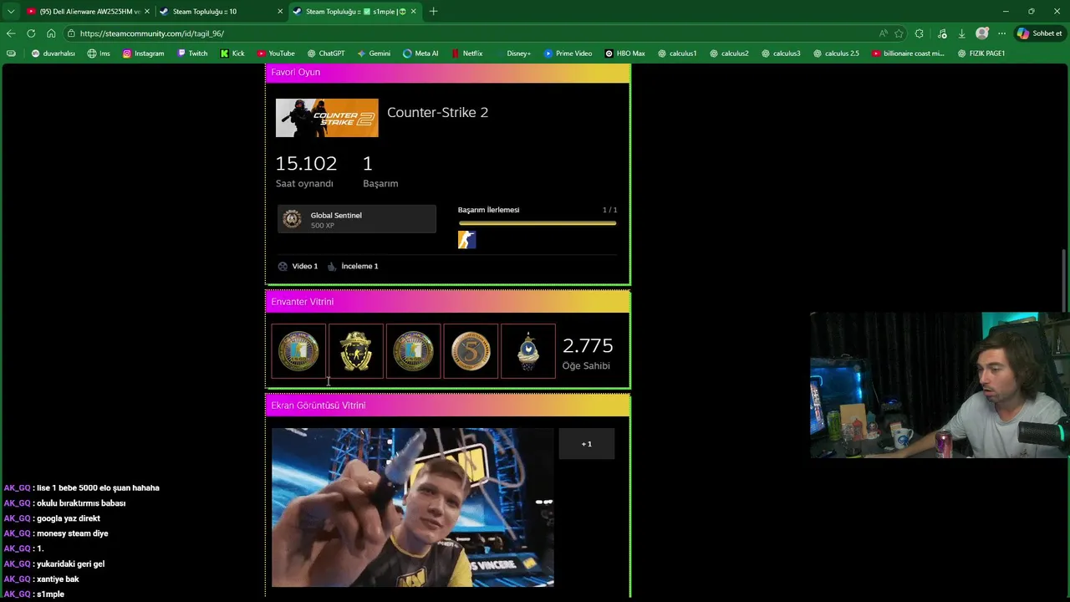Focus the steamcommunity.com address bar
1070x602 pixels.
pos(468,33)
